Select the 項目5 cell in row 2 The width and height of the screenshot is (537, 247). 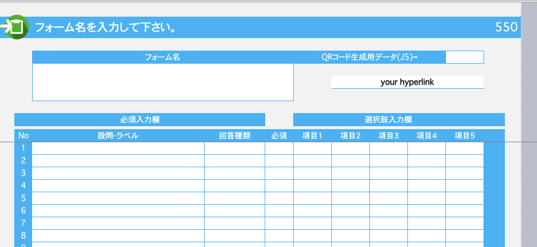464,161
